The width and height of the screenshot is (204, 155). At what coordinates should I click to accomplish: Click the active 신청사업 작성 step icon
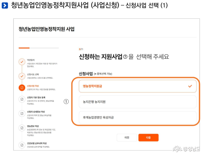tap(22, 88)
